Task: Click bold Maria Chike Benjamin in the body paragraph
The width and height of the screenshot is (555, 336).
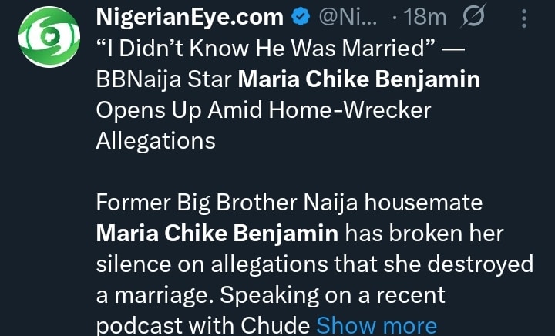Action: [217, 233]
